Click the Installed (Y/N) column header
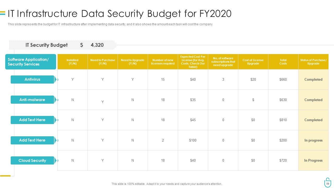The height and width of the screenshot is (188, 334). click(73, 62)
